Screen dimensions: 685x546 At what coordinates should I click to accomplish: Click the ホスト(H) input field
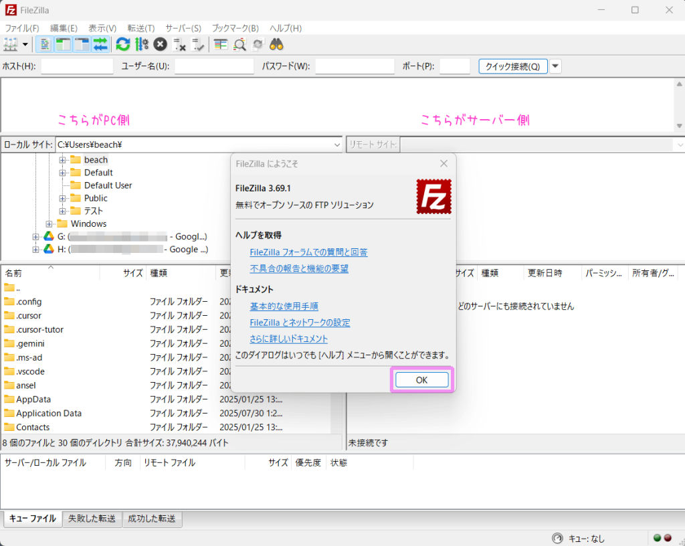coord(77,66)
